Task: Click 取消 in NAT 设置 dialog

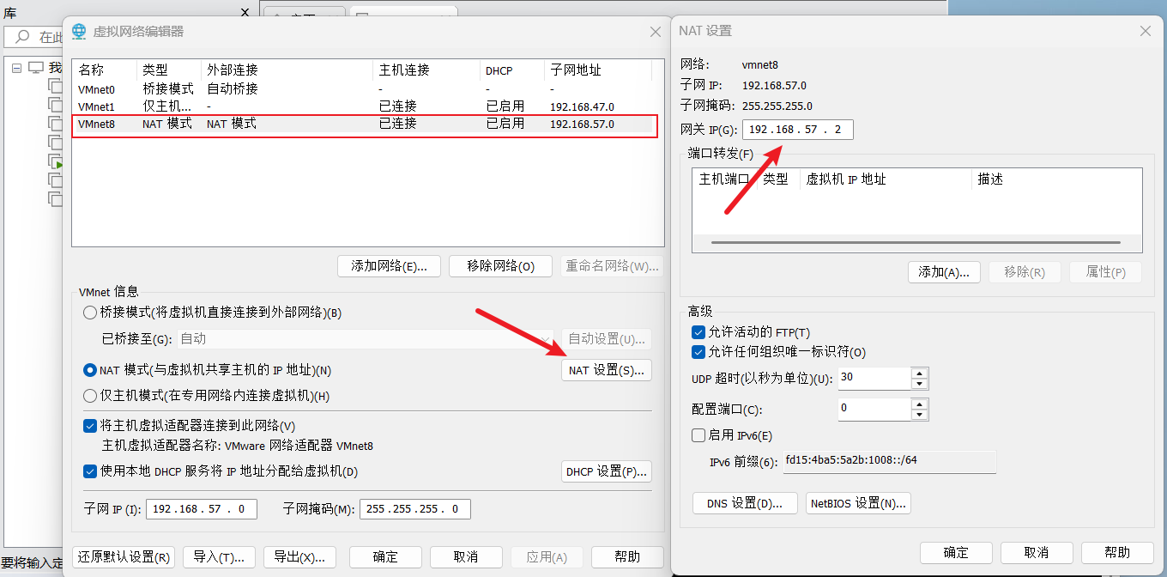Action: (x=1037, y=552)
